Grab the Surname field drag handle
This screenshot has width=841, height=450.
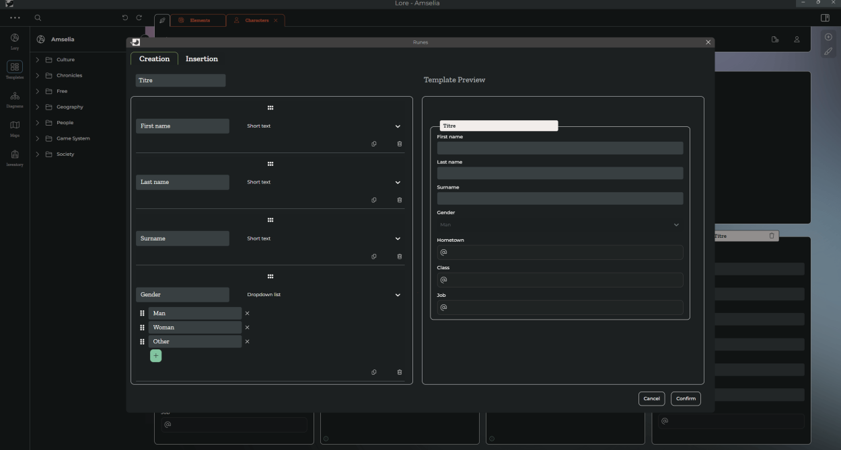(270, 220)
